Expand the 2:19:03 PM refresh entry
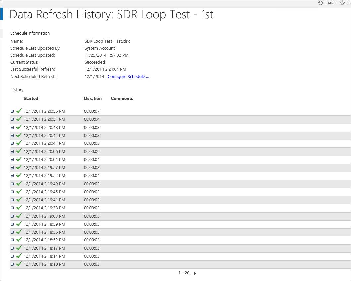 (12, 216)
